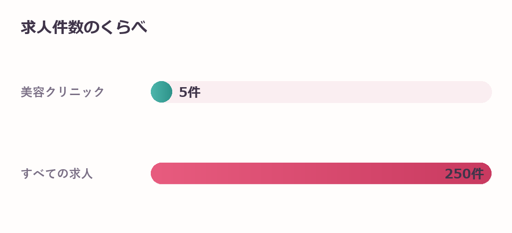Select the 5件 value label
Screen dimensions: 512x233
(189, 92)
